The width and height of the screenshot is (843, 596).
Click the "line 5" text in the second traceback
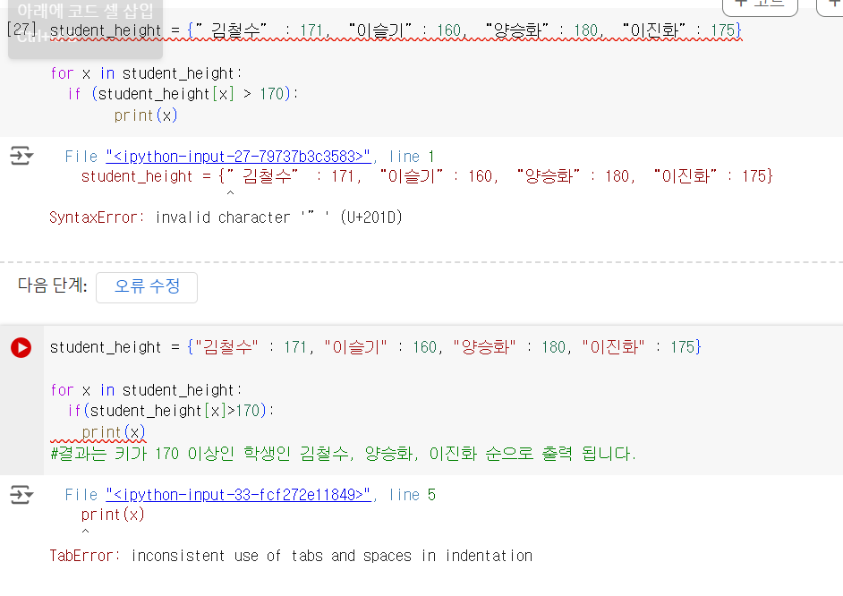click(412, 494)
